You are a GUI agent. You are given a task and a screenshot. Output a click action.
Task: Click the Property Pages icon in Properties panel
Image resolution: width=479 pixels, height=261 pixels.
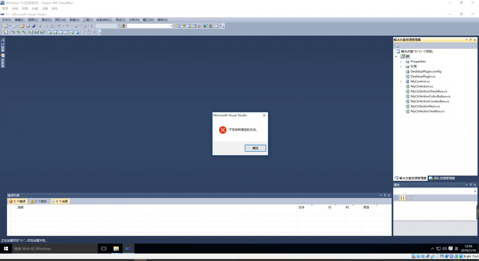pyautogui.click(x=410, y=198)
